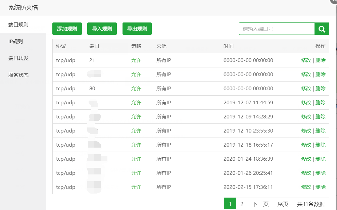Screen dimensions: 337x210
Task: Edit the port 21 rule via 修改
Action: click(x=306, y=60)
